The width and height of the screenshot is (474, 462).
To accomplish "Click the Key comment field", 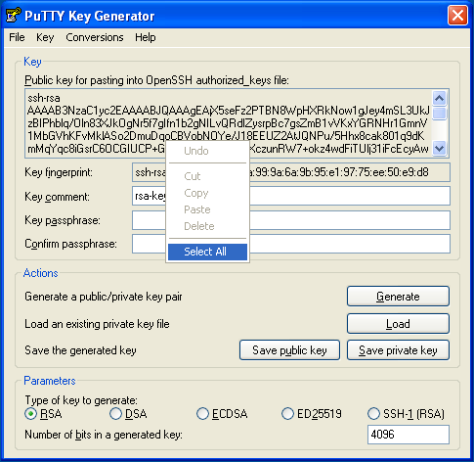I will [x=291, y=196].
